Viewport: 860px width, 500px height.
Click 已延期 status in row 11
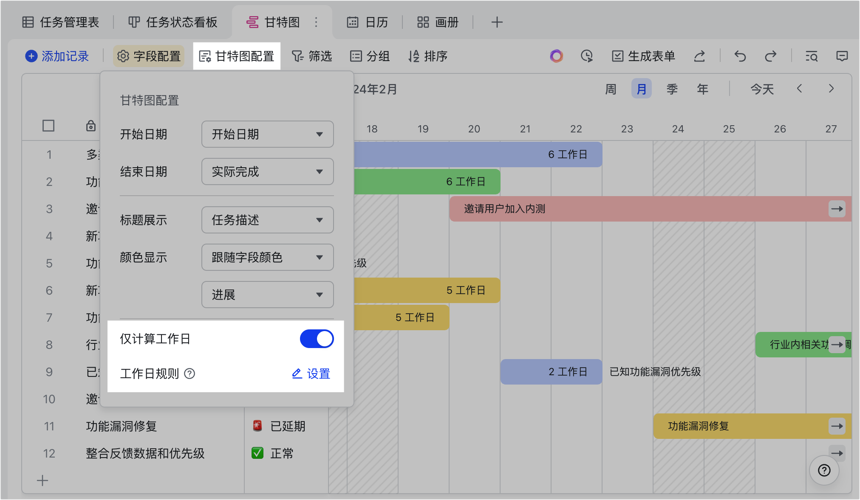[x=279, y=426]
